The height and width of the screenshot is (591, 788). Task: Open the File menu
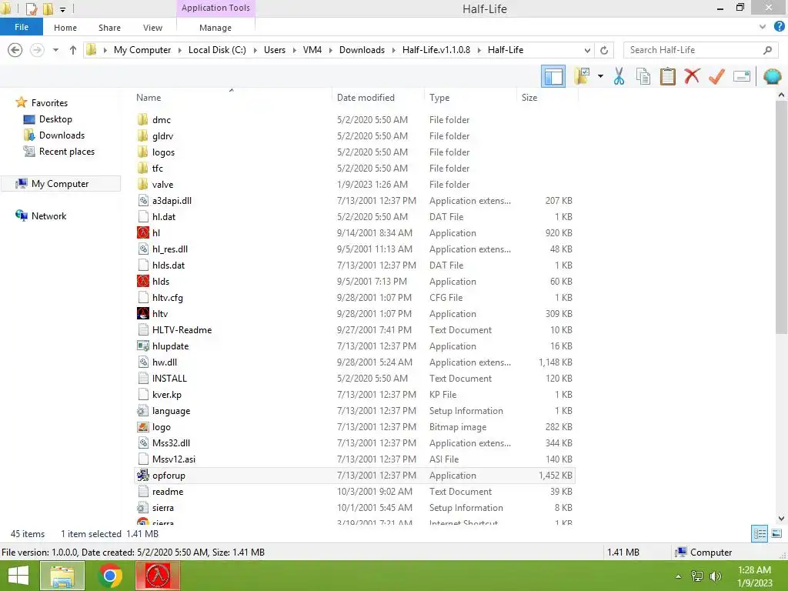(x=21, y=27)
